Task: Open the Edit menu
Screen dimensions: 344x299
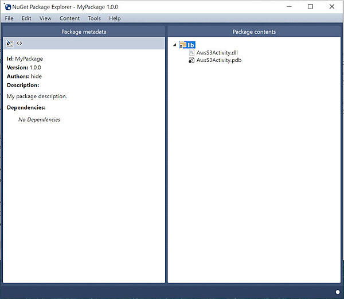Action: 26,18
